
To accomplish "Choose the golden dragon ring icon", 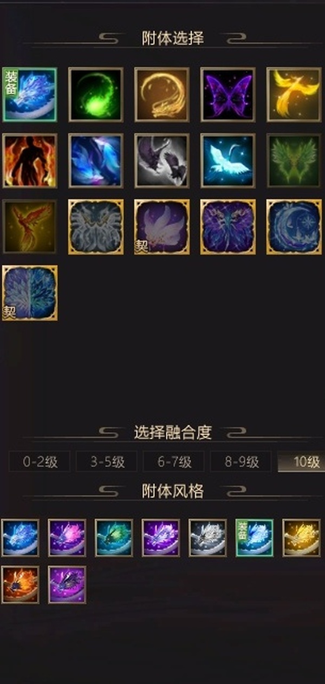I will pos(162,94).
